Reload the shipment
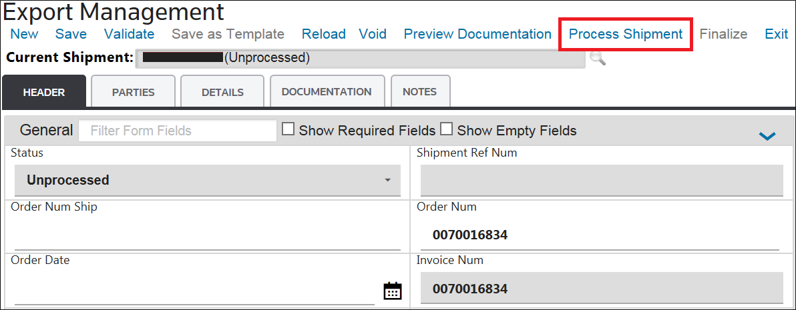This screenshot has width=796, height=310. click(323, 34)
